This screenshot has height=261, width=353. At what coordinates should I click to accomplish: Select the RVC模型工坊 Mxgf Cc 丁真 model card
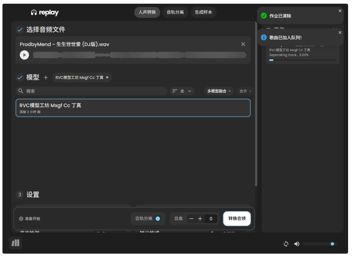[133, 108]
